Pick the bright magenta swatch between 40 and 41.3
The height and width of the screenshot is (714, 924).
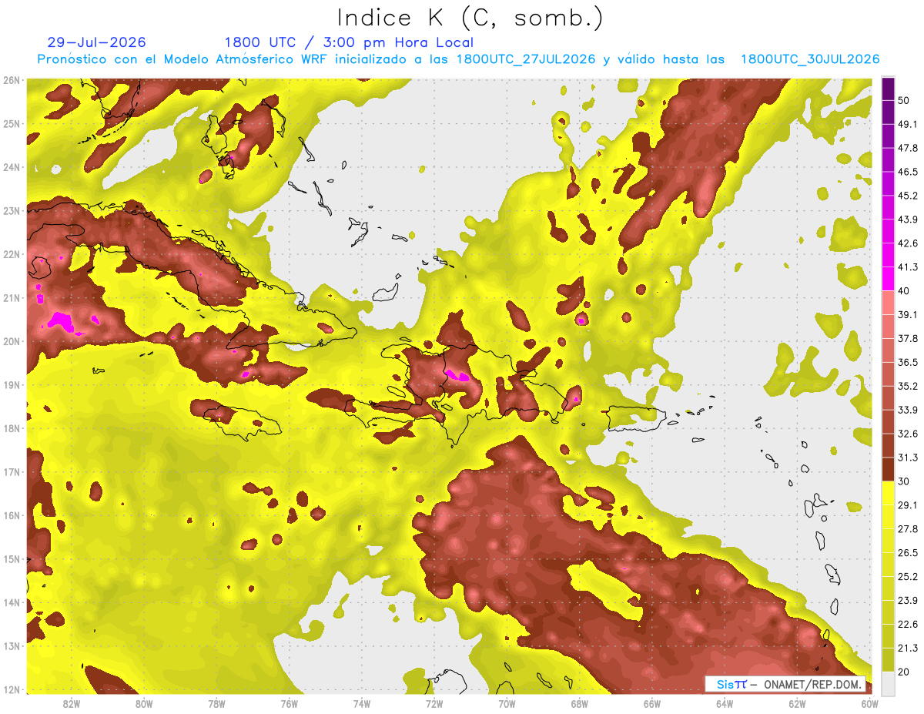[x=888, y=279]
